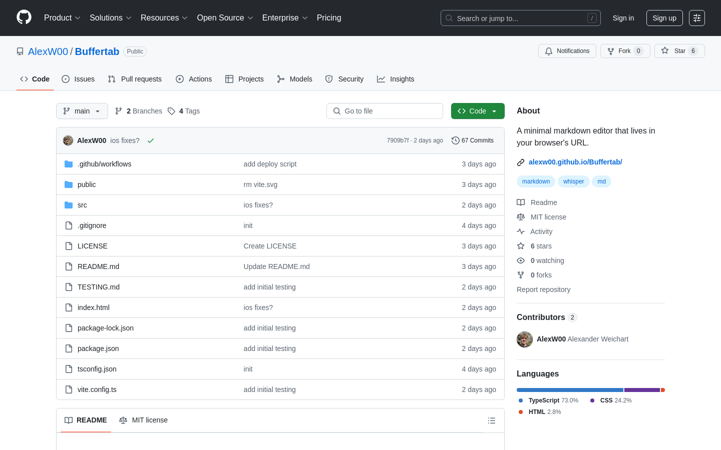Open the package-lock.json file
Screen dimensions: 721x450
106,328
